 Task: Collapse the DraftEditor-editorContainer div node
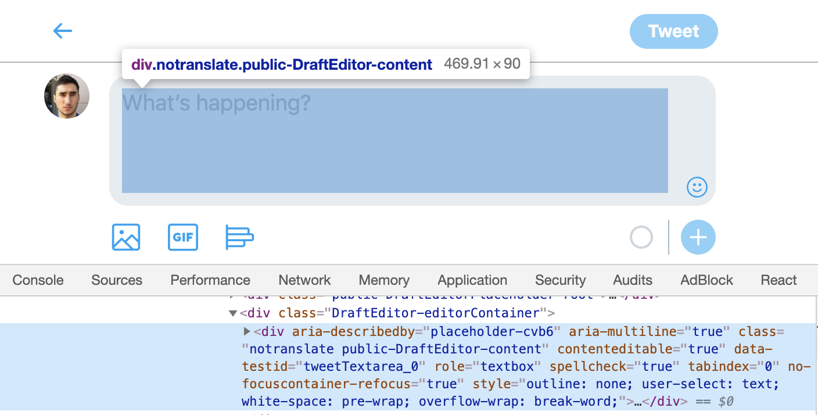232,313
